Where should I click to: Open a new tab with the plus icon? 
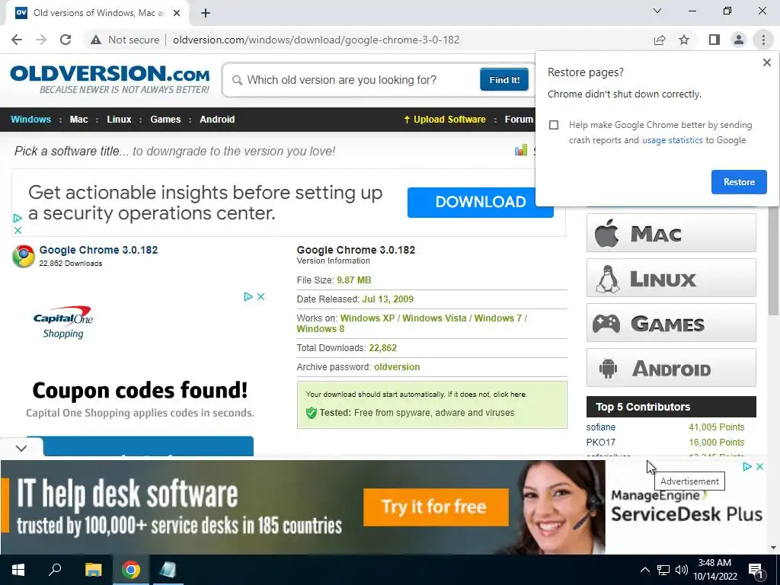pos(206,14)
